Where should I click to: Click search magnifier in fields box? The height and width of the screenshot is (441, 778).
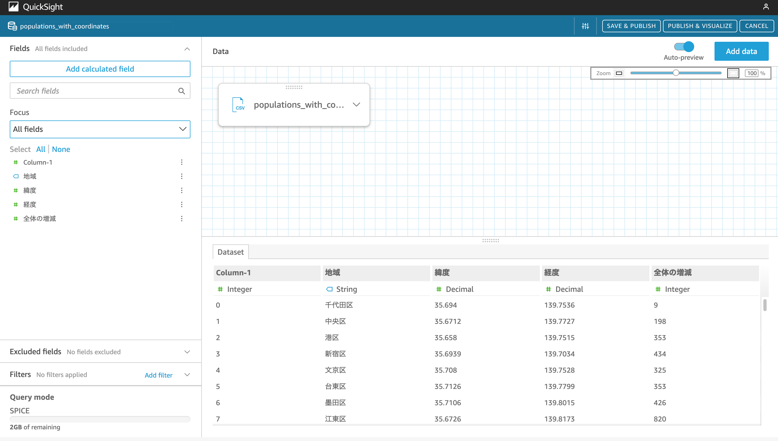(181, 91)
